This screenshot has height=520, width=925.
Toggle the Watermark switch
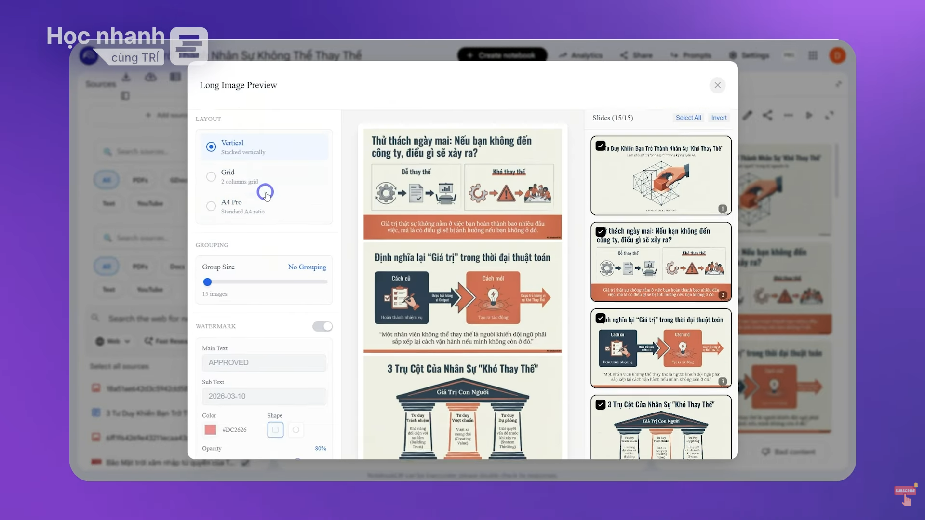click(x=322, y=326)
